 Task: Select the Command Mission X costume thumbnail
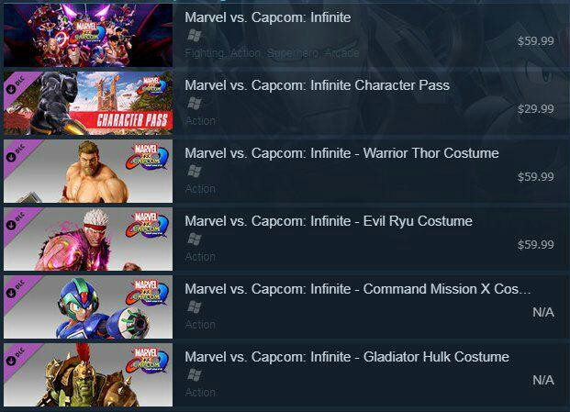point(88,307)
